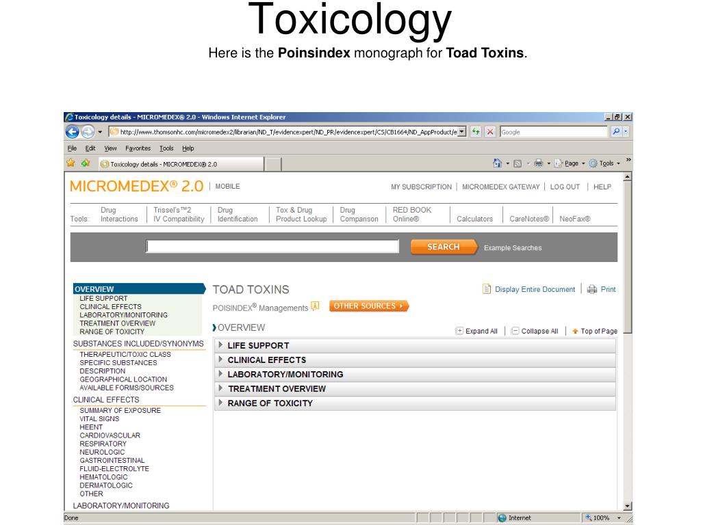The width and height of the screenshot is (701, 525).
Task: Click the Refresh page icon
Action: [476, 132]
